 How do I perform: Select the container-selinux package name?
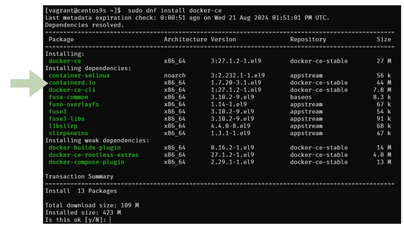coord(79,75)
